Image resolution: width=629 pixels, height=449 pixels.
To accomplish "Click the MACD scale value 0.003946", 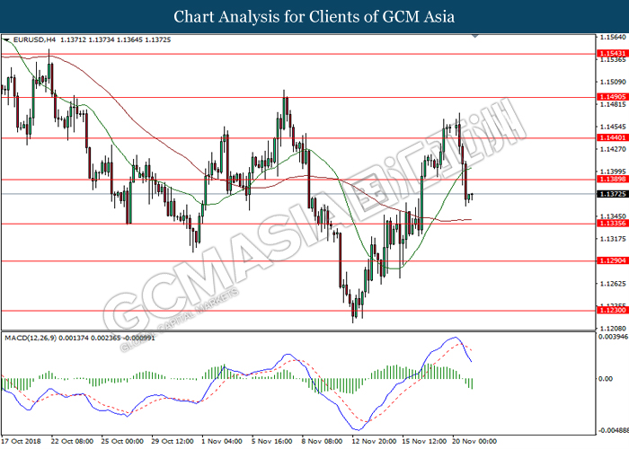I will pos(614,337).
